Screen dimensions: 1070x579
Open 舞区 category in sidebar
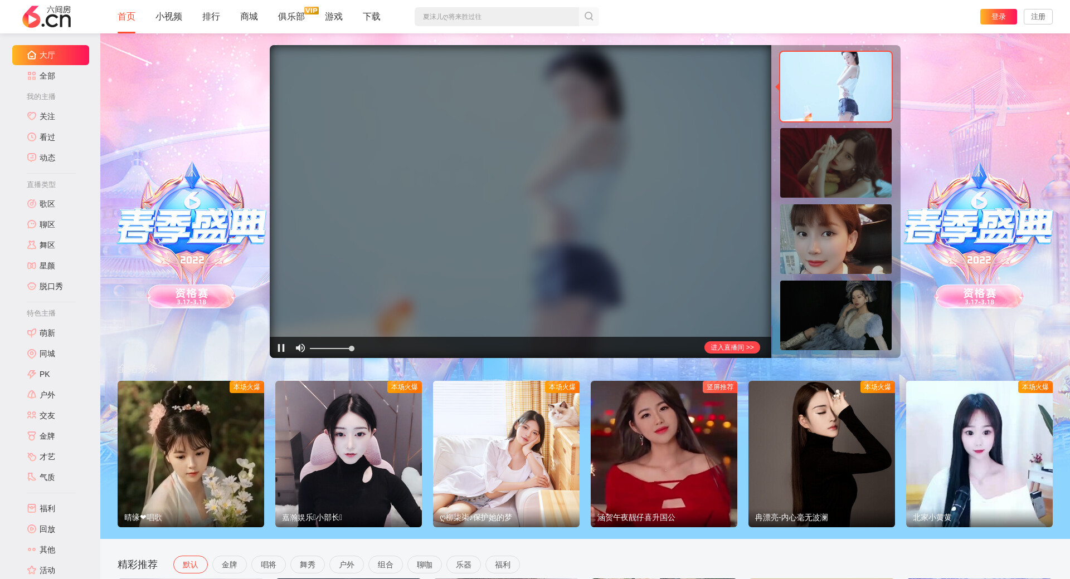click(47, 245)
